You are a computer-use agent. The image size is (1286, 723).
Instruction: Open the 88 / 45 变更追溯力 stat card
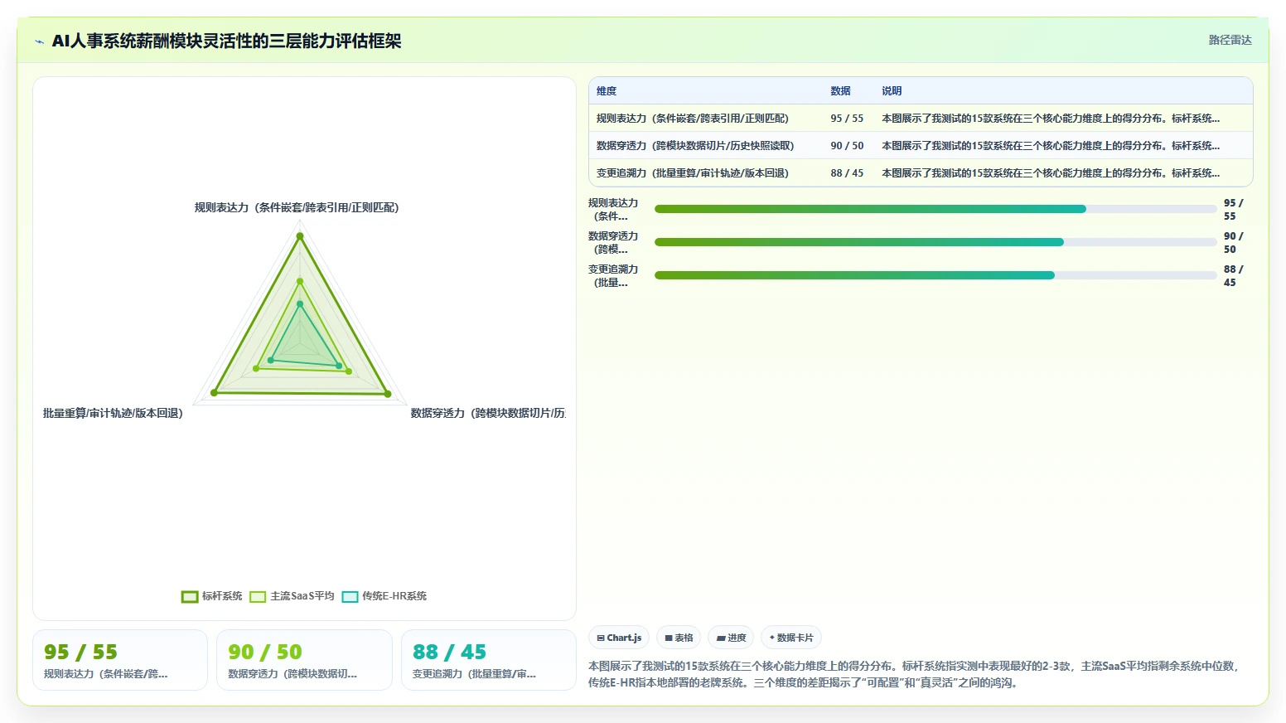pos(488,660)
